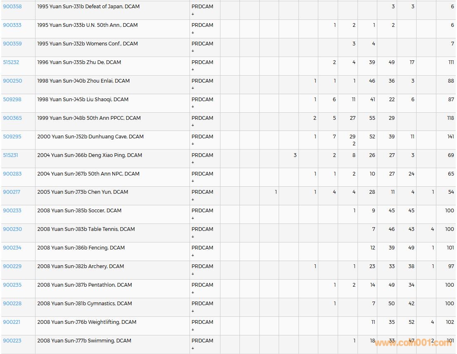Open coin ID link 900333
Image resolution: width=457 pixels, height=354 pixels.
[x=12, y=25]
